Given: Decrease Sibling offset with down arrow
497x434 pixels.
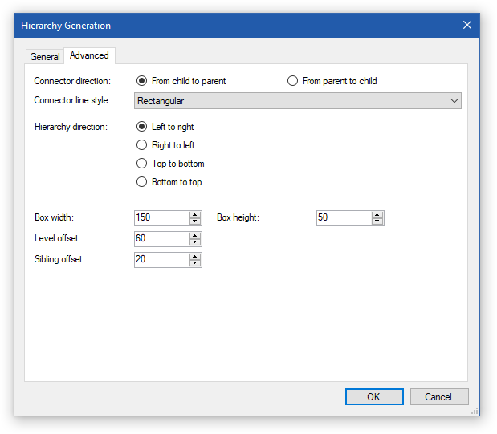Looking at the screenshot, I should [x=195, y=263].
